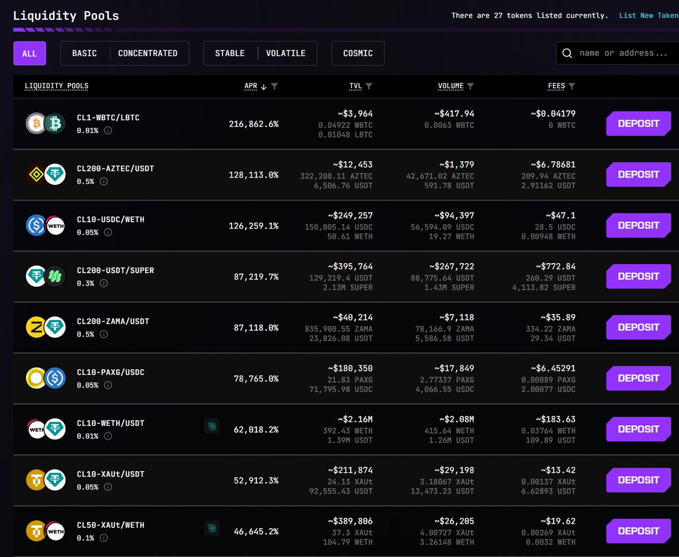Viewport: 679px width, 557px height.
Task: Open the TVL filter dropdown
Action: tap(371, 86)
